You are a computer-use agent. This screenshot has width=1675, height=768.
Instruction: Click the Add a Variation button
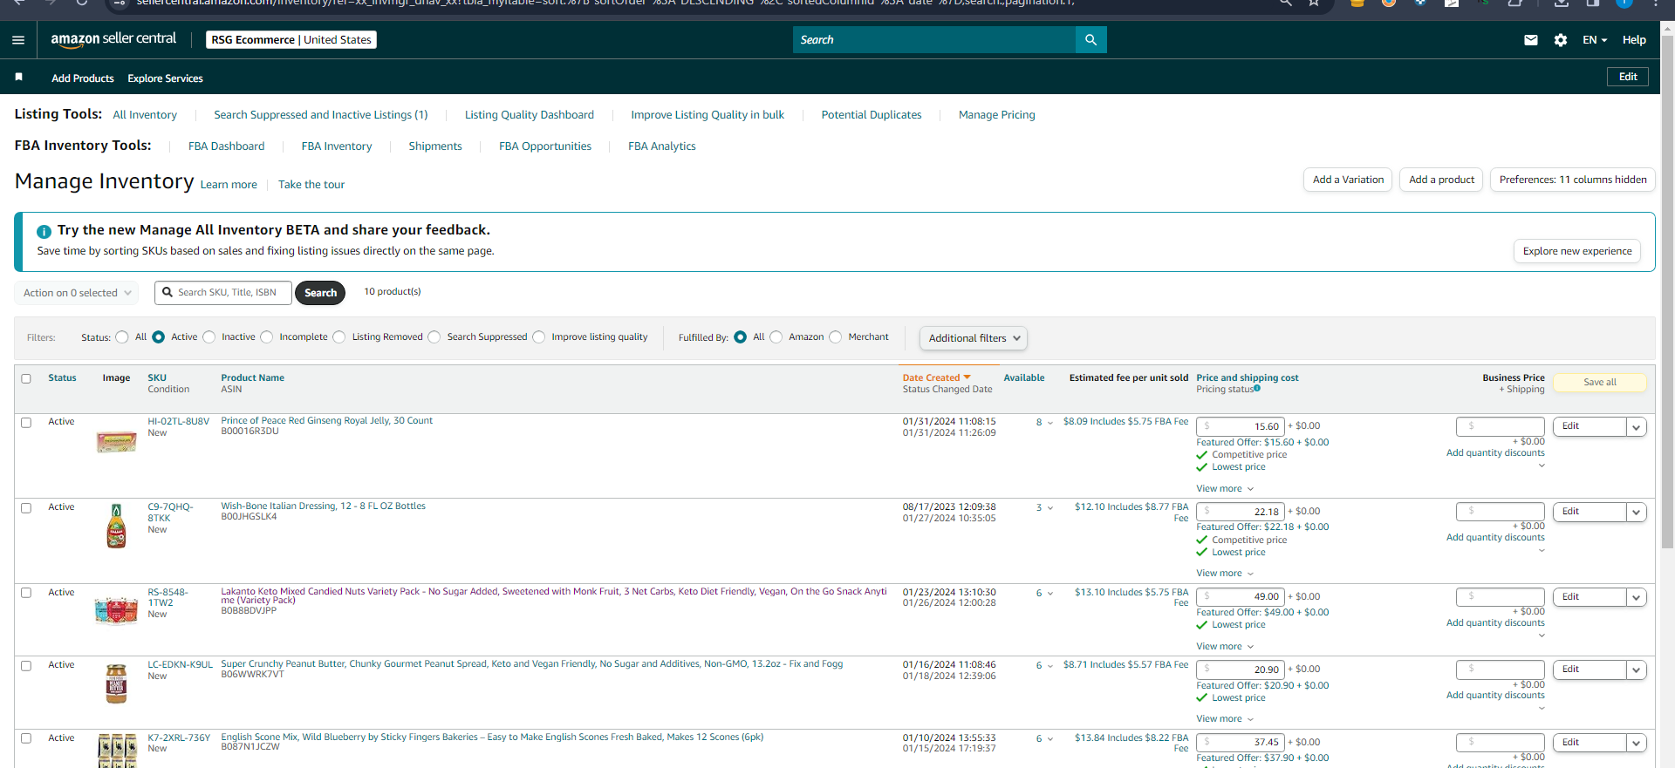click(1349, 180)
